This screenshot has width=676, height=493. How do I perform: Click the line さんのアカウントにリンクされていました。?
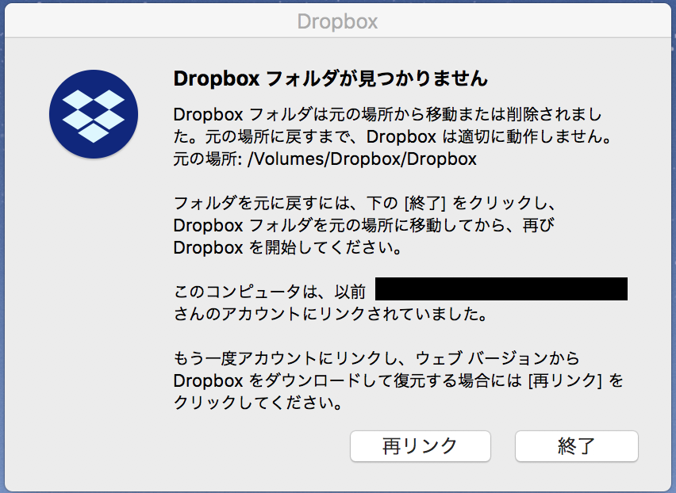click(x=331, y=313)
